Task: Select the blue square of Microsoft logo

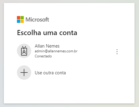Action: coord(18,21)
